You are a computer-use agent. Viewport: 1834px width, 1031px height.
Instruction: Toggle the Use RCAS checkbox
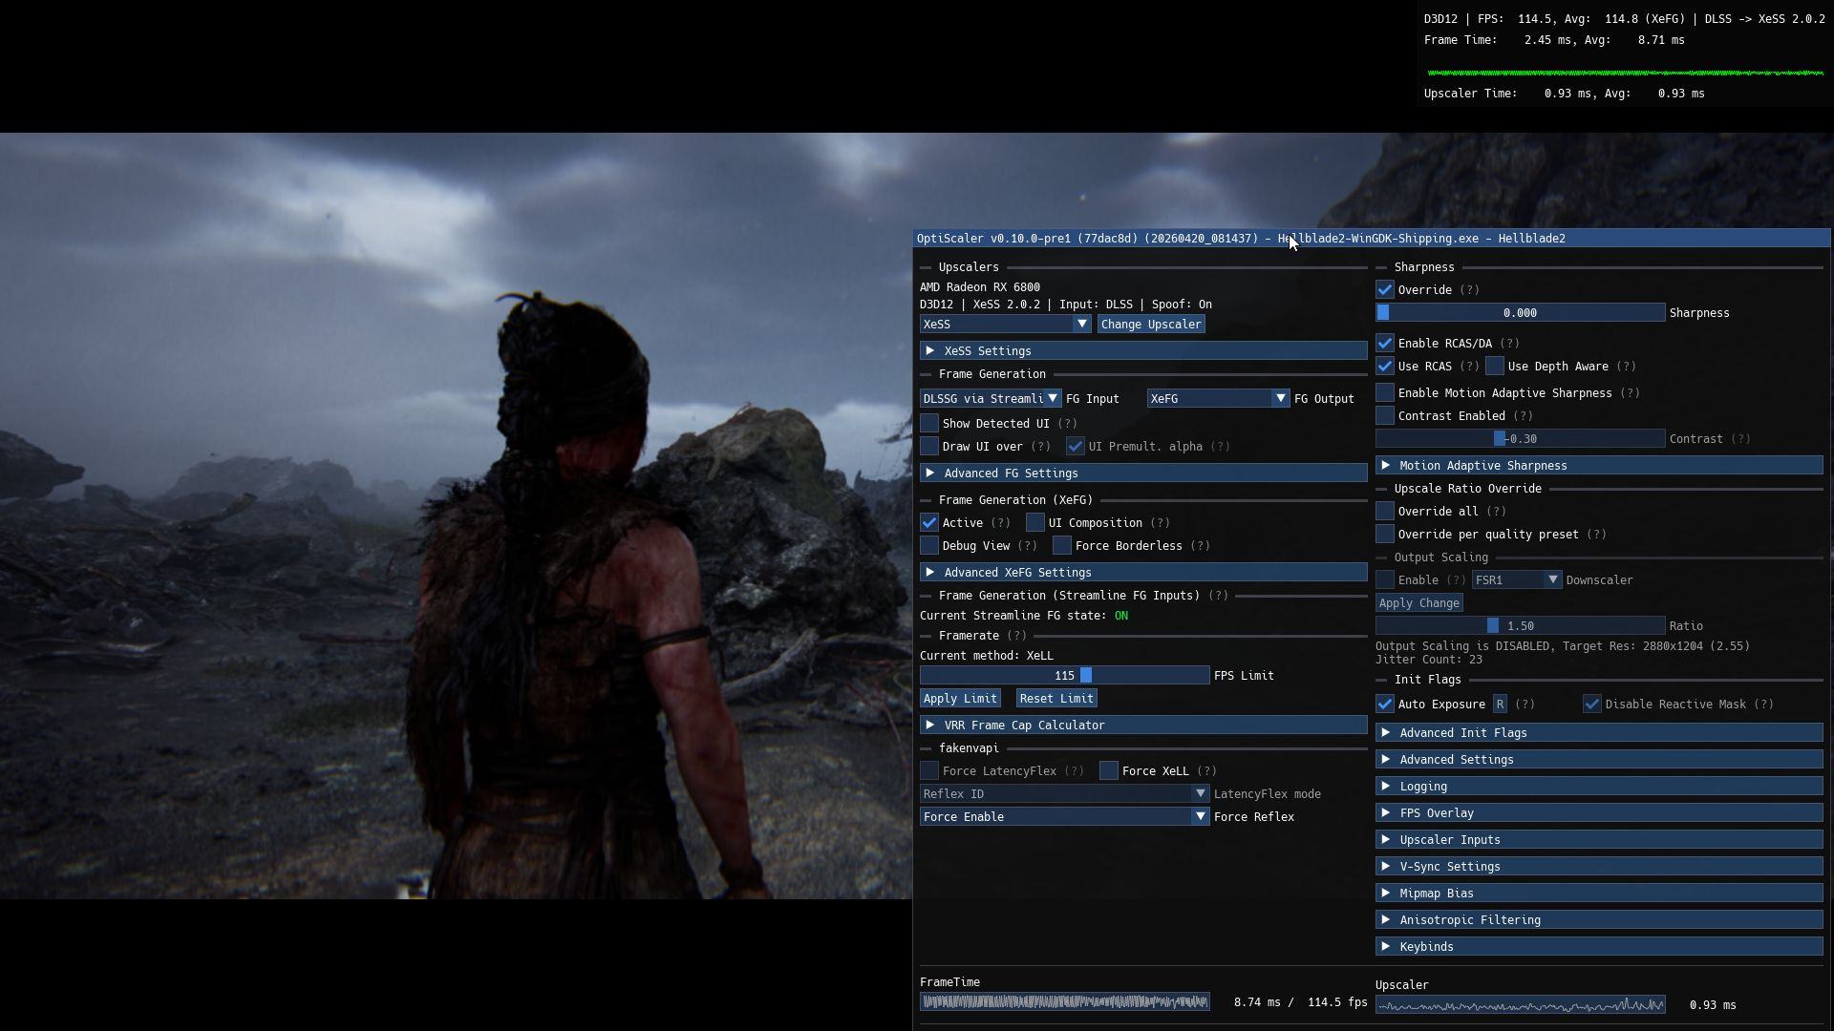(1385, 367)
